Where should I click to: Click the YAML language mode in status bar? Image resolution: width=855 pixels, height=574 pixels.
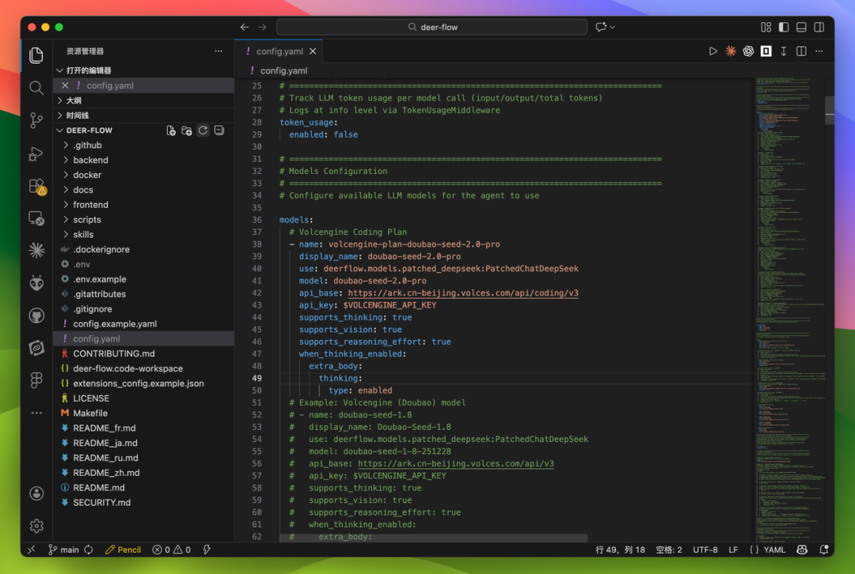768,549
